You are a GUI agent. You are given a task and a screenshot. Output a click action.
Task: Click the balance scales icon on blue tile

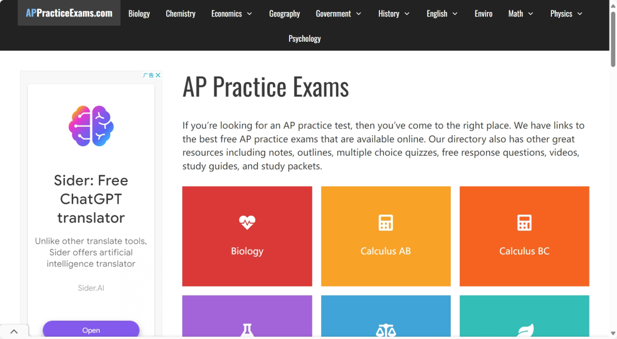click(386, 330)
